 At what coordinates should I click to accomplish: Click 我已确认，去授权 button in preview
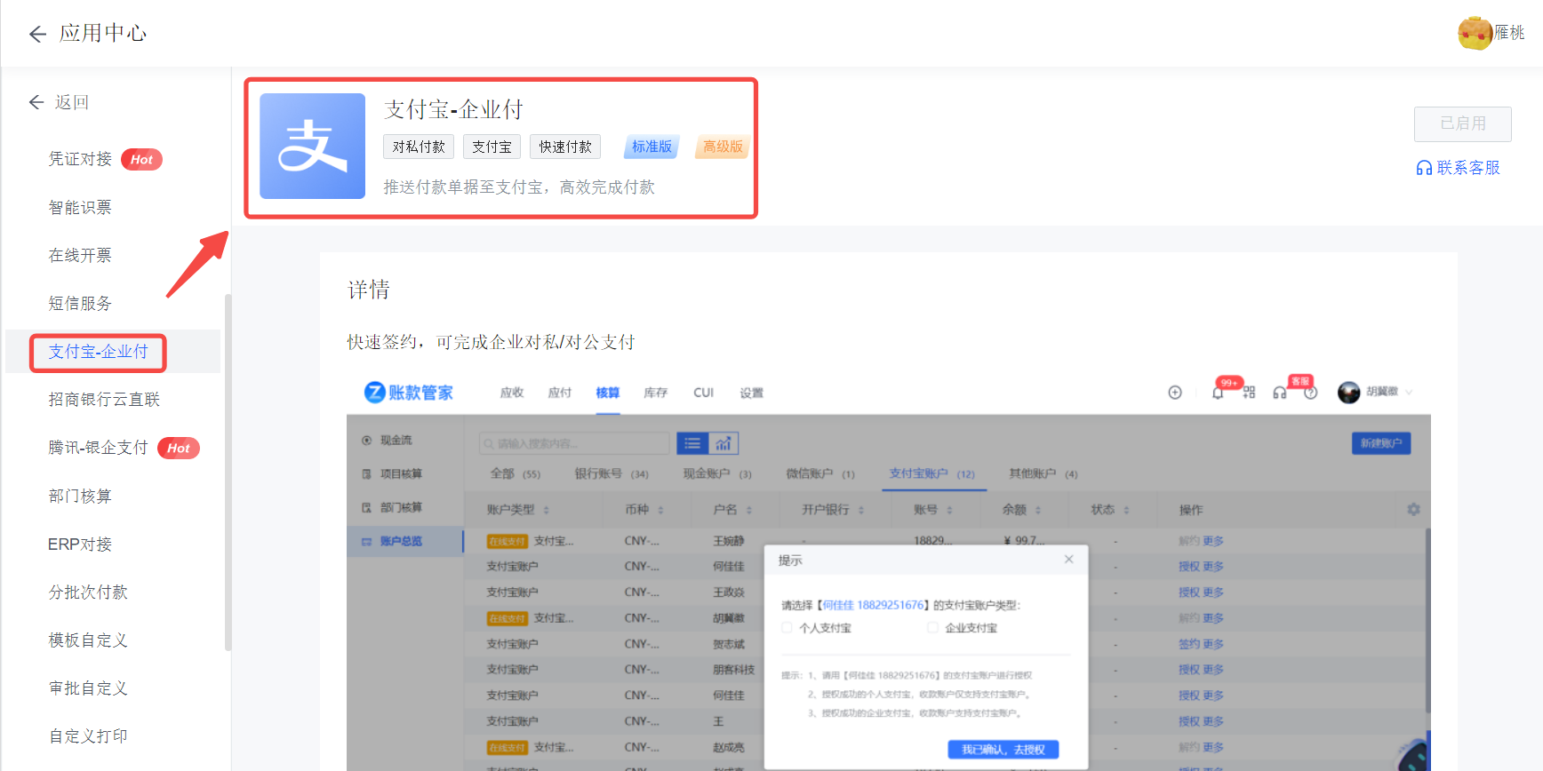pos(1003,750)
